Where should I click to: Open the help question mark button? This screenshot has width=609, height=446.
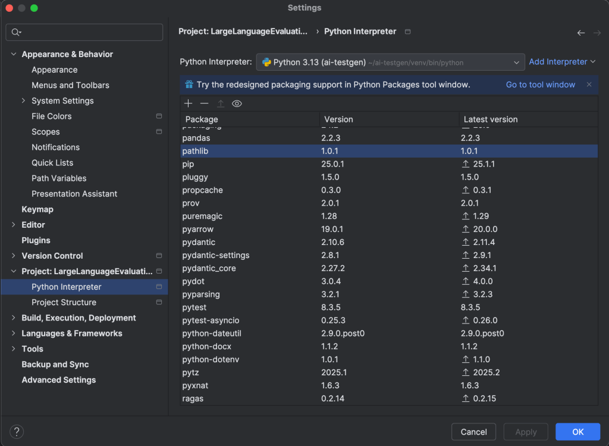(17, 432)
